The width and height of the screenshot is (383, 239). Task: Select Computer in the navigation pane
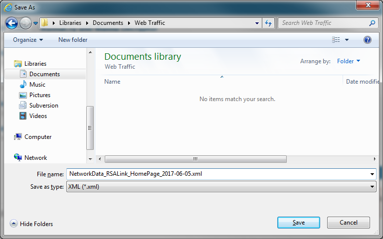coord(38,137)
